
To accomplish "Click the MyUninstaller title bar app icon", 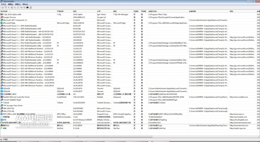I will click(1, 1).
